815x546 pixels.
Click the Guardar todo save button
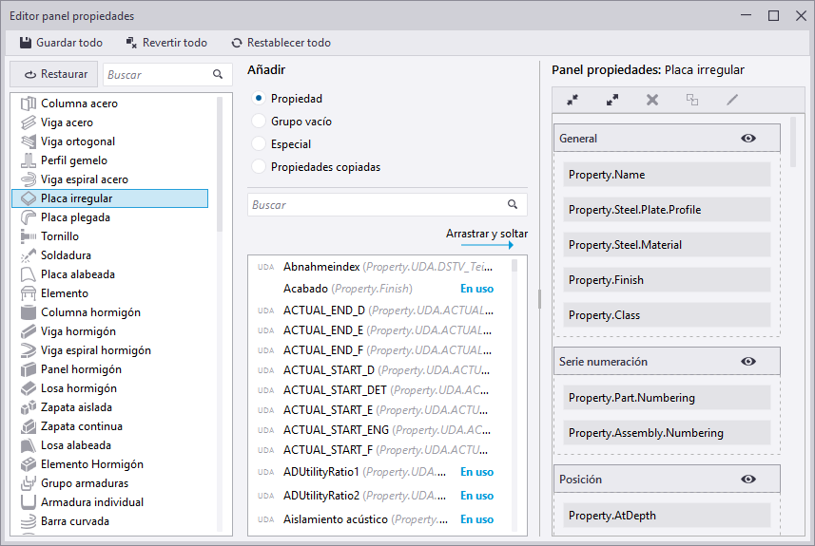coord(61,43)
